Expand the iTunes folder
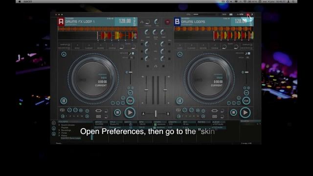 [59, 133]
